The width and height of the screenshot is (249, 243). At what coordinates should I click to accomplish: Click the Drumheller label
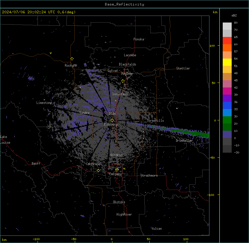pos(184,141)
